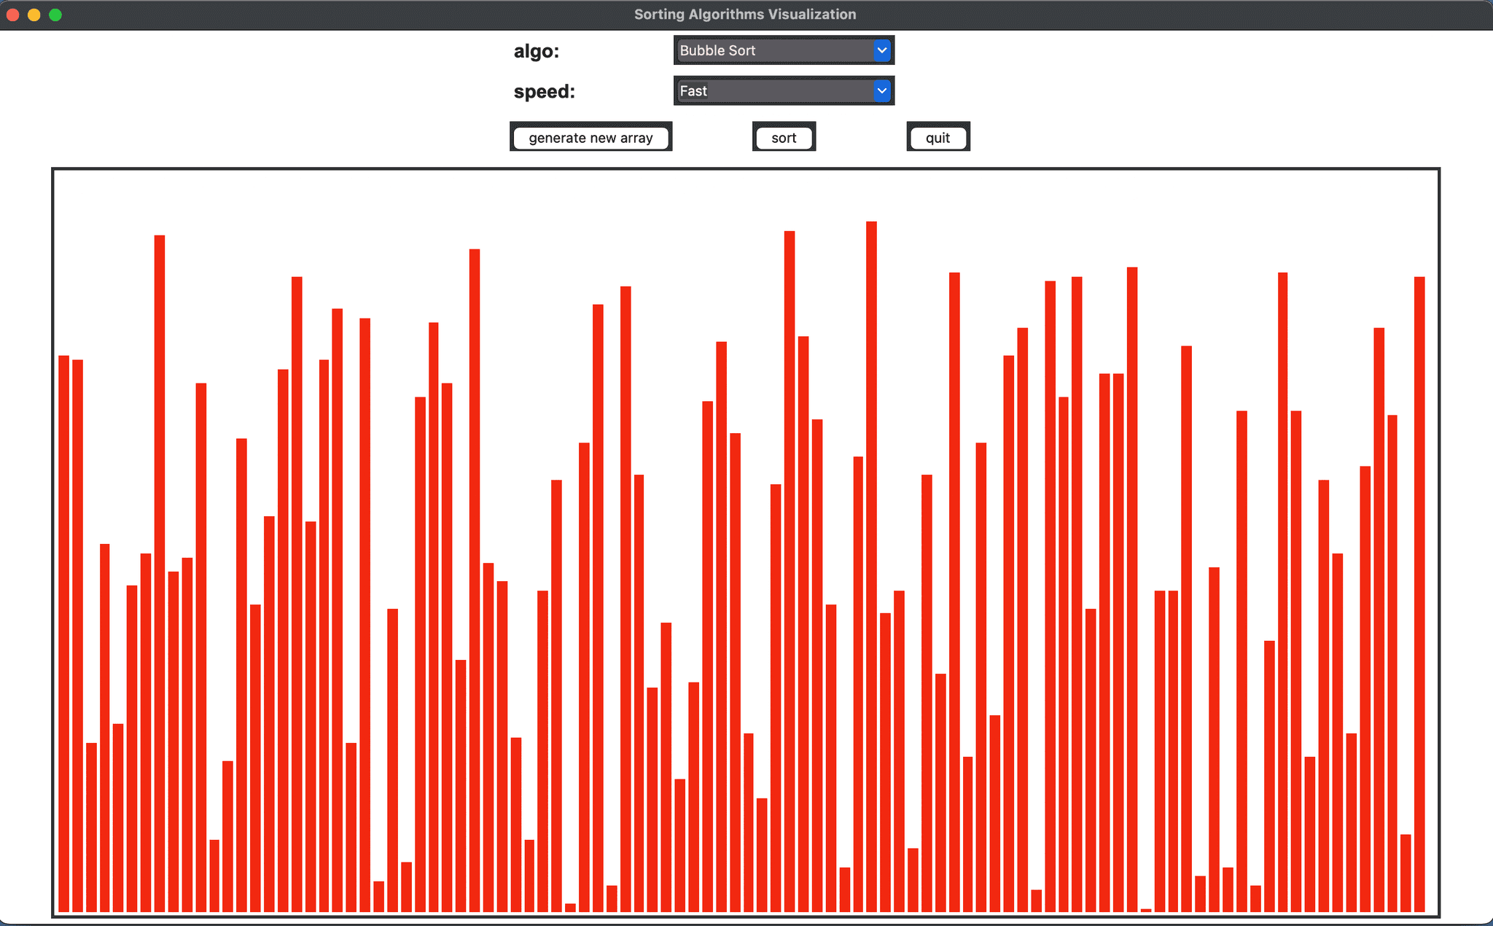Open the speed dropdown showing Fast
This screenshot has width=1493, height=926.
(x=784, y=91)
